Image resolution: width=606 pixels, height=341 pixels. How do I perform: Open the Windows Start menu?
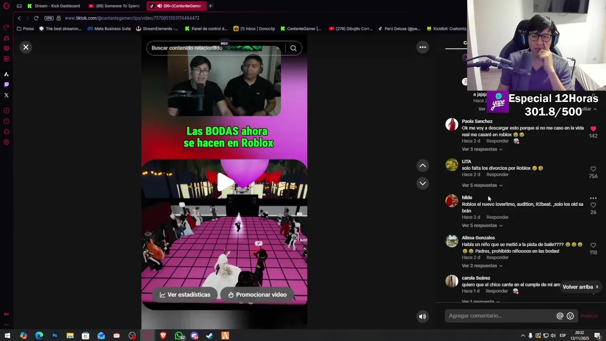tap(8, 336)
